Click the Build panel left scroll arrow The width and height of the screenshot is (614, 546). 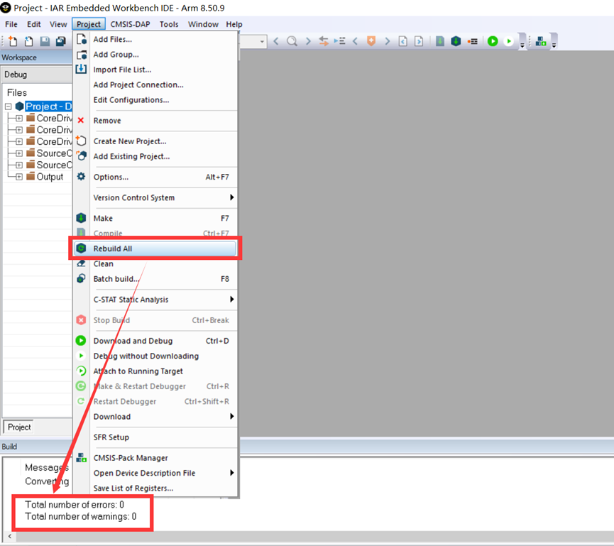point(9,537)
